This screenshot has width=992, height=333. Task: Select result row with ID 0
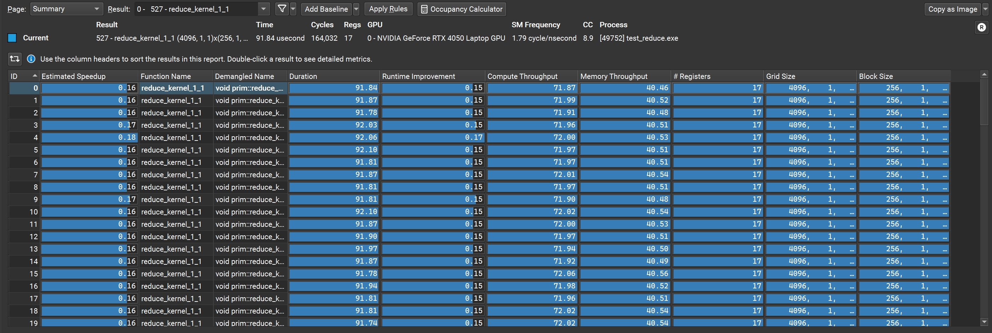pyautogui.click(x=479, y=88)
